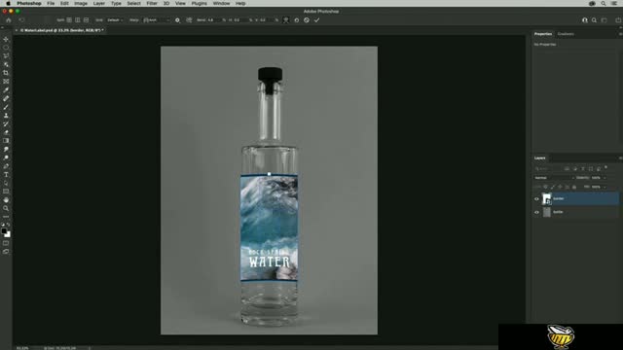Split the warp horizontally

point(86,19)
